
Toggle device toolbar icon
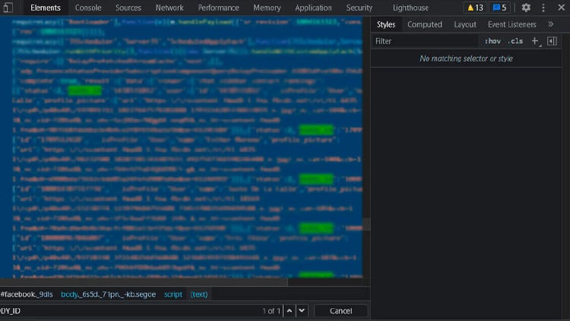[x=8, y=8]
